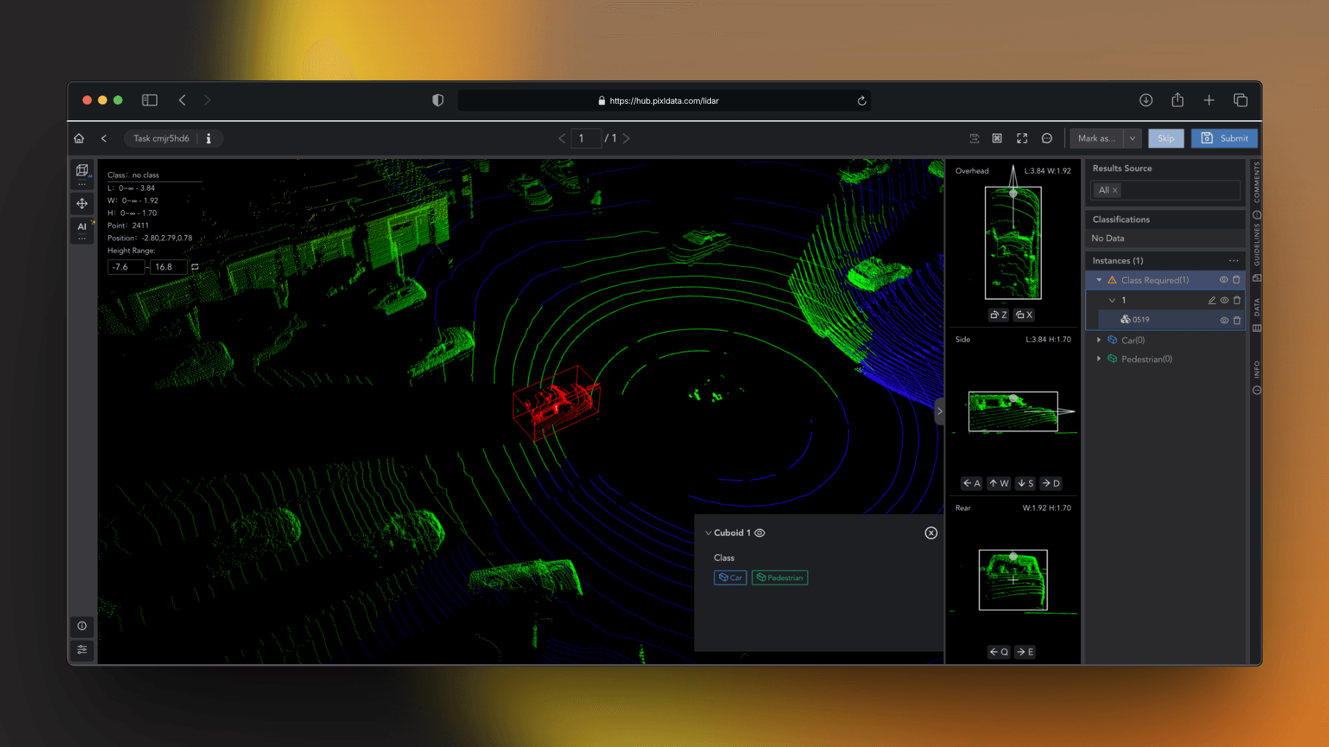
Task: Move cuboid down with S button
Action: click(x=1025, y=483)
